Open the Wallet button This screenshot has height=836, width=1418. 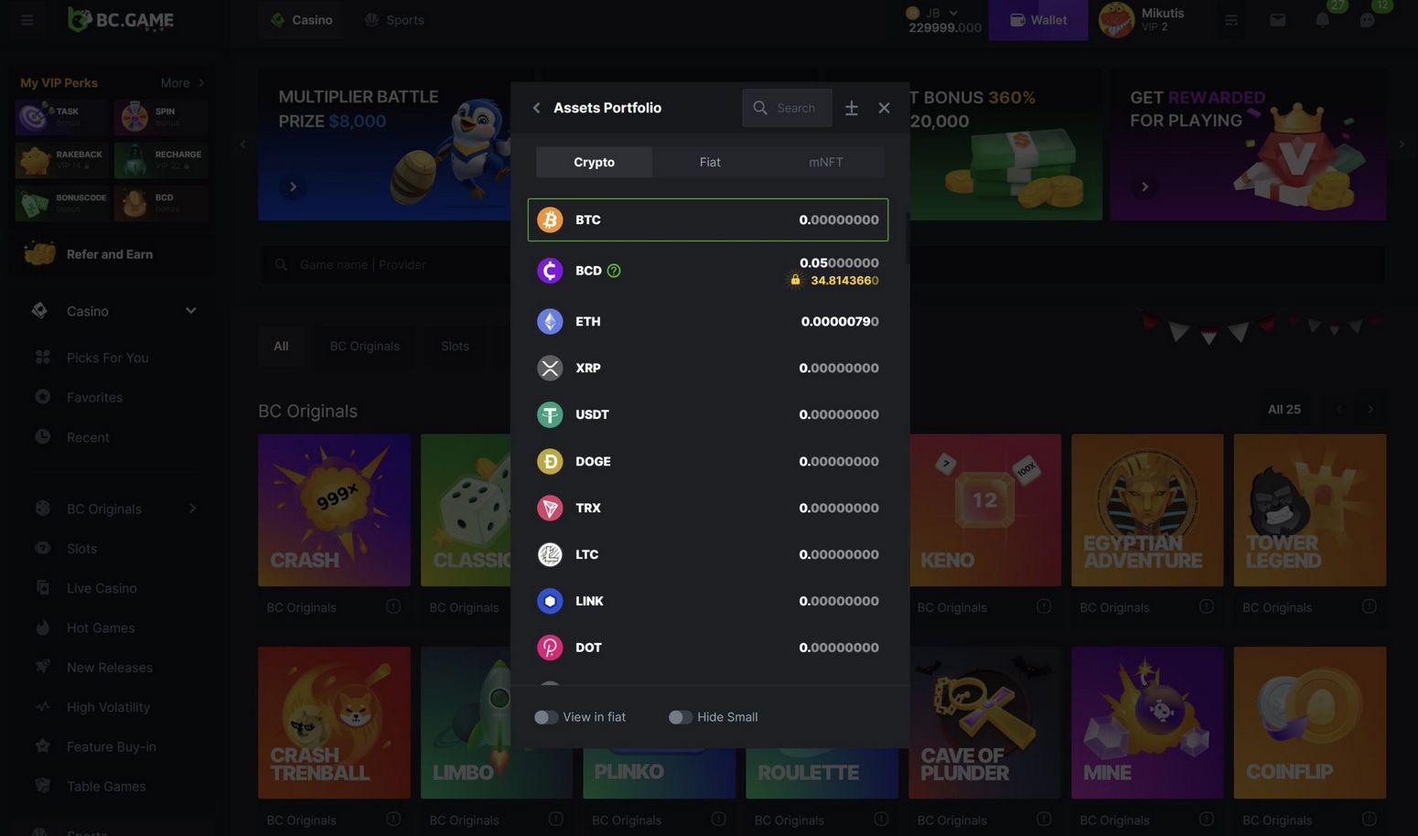1038,20
